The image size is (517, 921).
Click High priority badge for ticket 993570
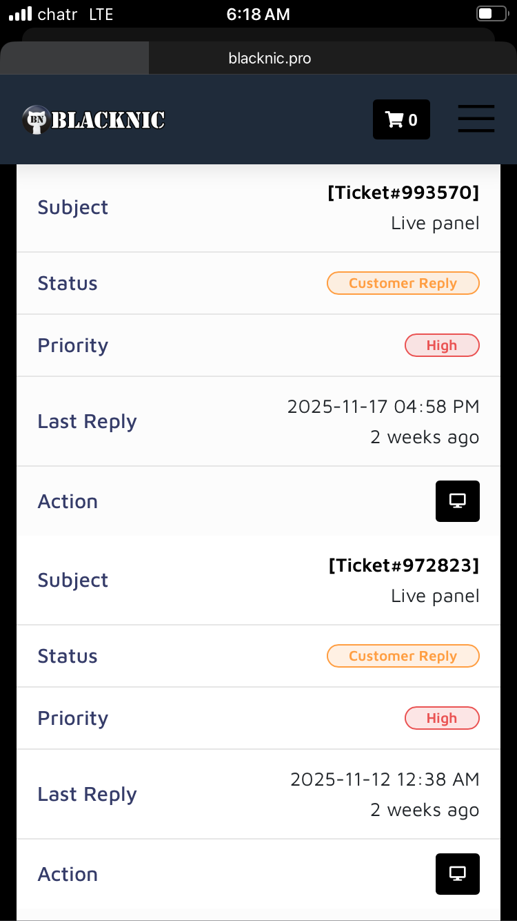[x=441, y=345]
